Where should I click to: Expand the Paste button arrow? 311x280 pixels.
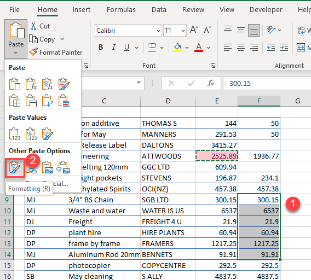(16, 52)
